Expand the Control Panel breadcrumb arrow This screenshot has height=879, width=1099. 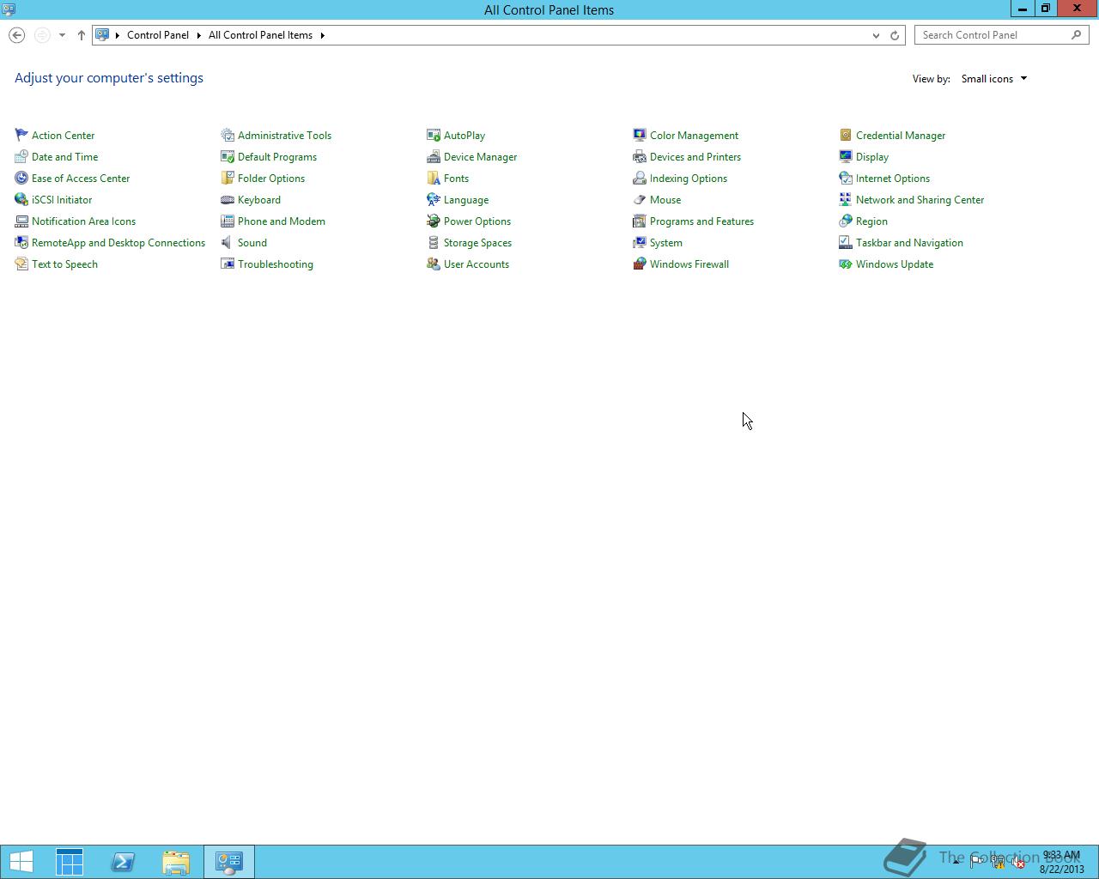pyautogui.click(x=198, y=35)
